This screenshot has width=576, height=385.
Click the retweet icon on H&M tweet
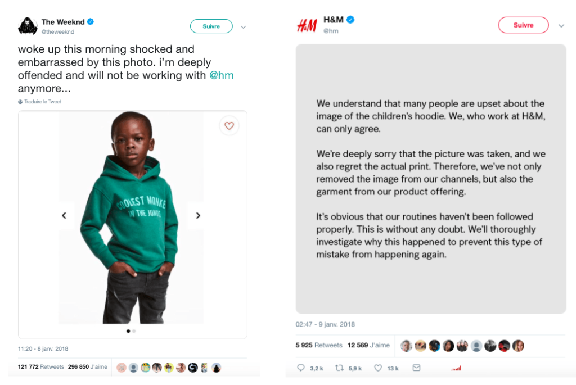point(340,368)
